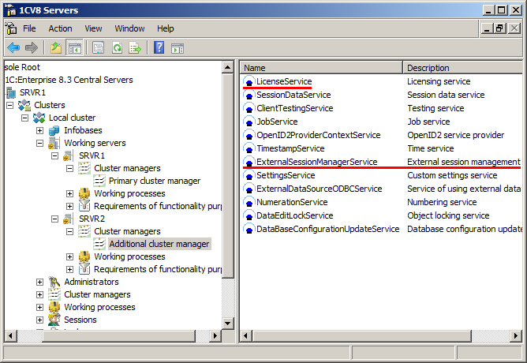Open the Window menu
The image size is (527, 363).
click(129, 28)
